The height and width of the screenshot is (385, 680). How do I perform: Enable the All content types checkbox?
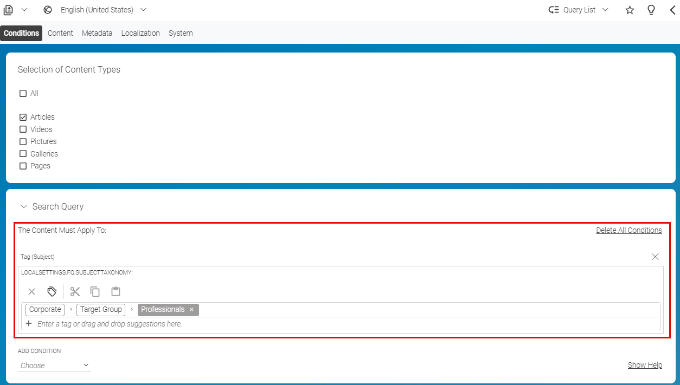click(x=22, y=93)
